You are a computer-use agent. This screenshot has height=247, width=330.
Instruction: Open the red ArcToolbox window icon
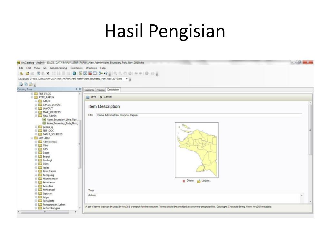coord(90,73)
